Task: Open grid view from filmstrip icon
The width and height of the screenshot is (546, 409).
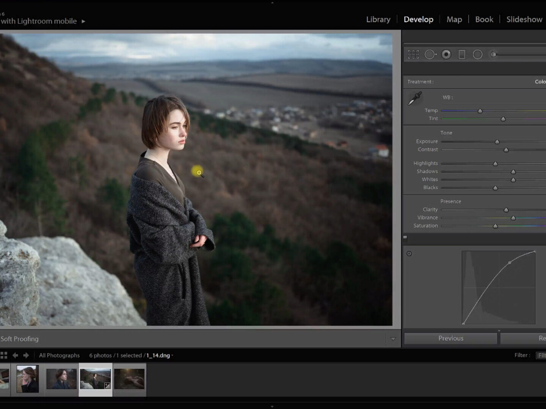Action: 4,355
